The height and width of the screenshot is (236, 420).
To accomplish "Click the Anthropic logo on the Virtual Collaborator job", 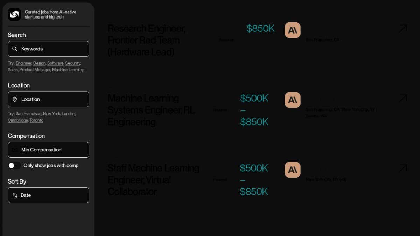I will [x=293, y=170].
